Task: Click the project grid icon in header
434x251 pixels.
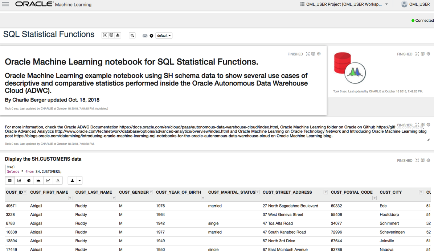Action: 302,4
